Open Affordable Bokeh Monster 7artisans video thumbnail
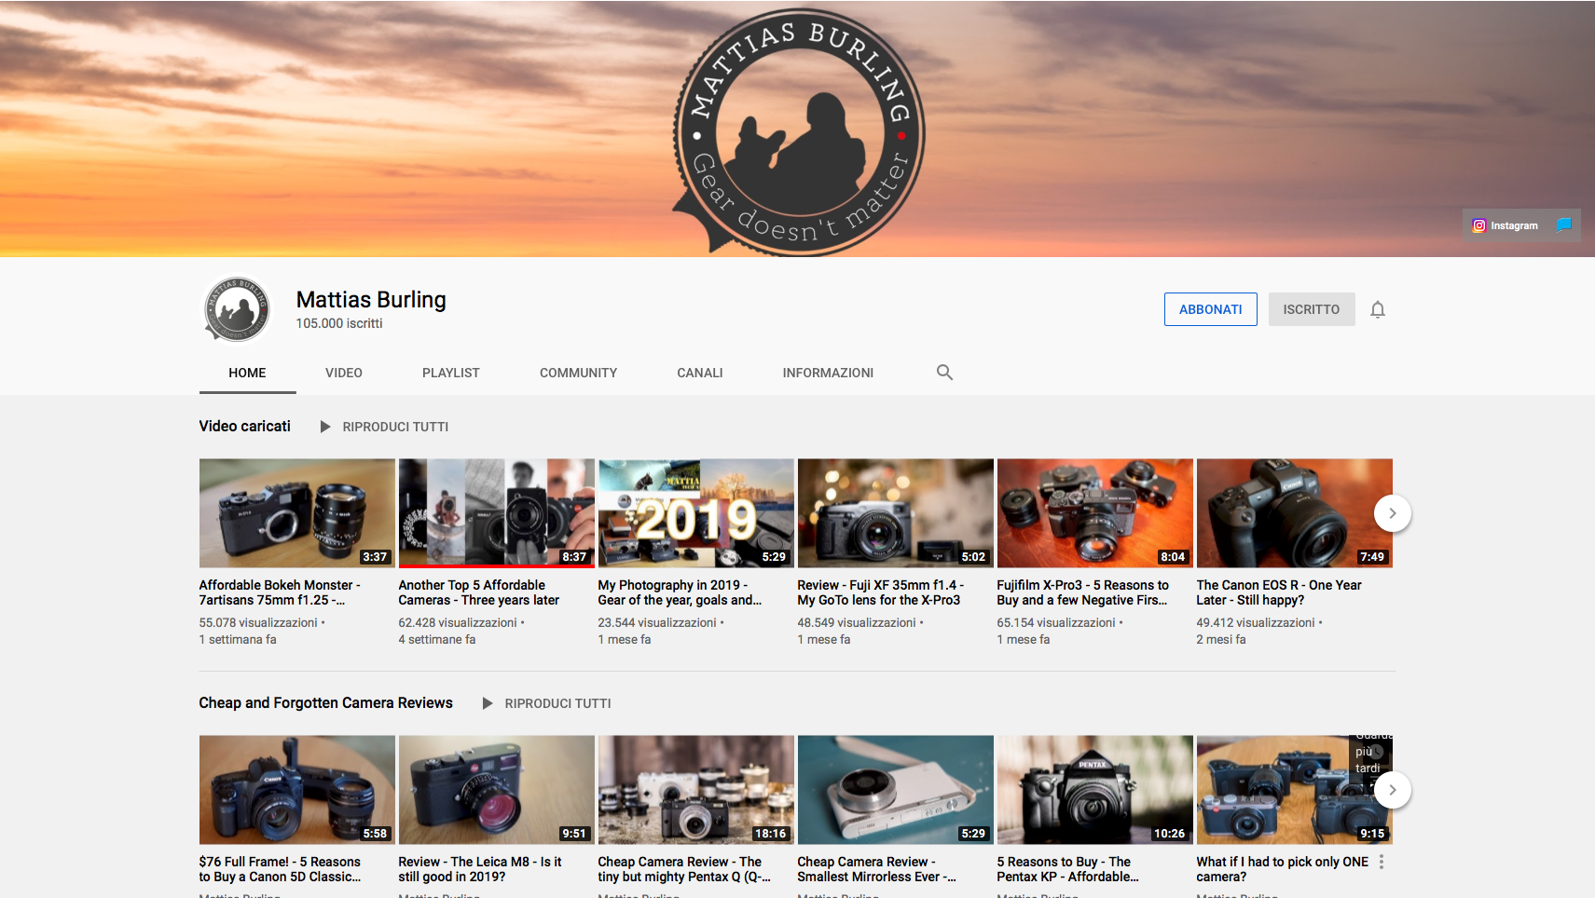This screenshot has width=1595, height=898. tap(297, 513)
